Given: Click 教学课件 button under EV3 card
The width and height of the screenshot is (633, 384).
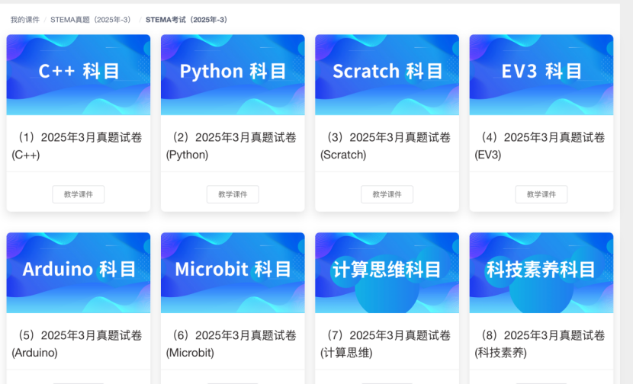Looking at the screenshot, I should (x=541, y=194).
